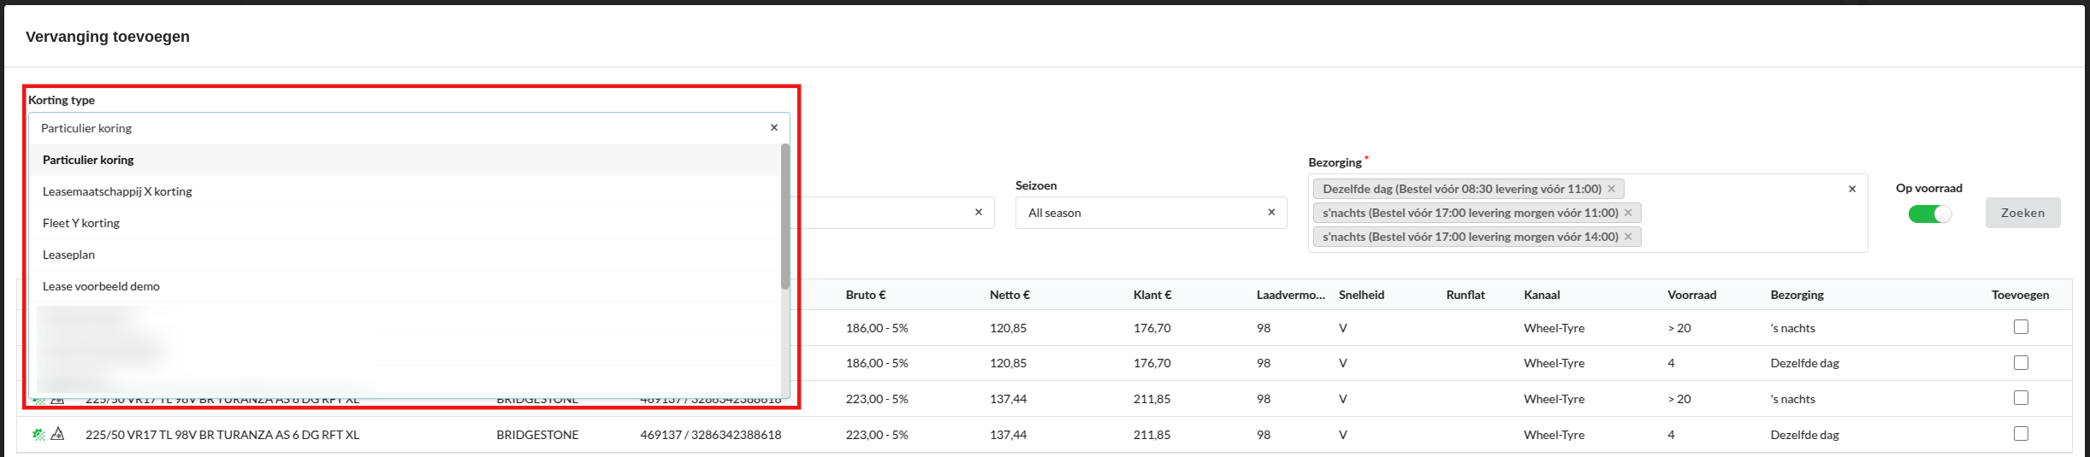Clear the Korting type selection with X

click(773, 128)
